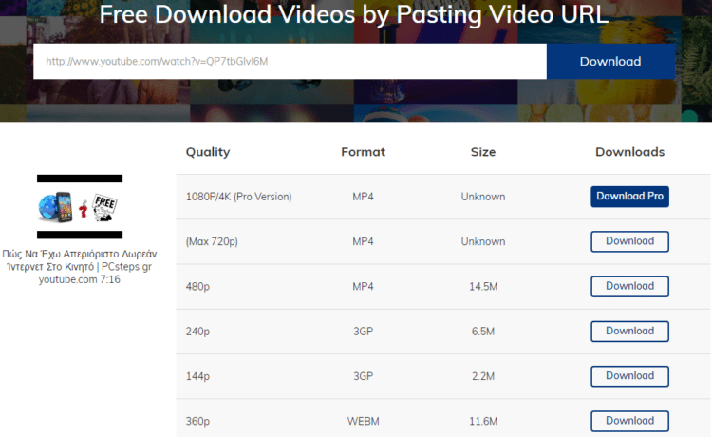Click the 360p quality label
Screen dimensions: 712x437
[x=197, y=422]
